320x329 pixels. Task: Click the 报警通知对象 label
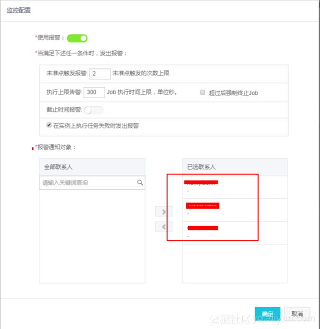tap(56, 147)
